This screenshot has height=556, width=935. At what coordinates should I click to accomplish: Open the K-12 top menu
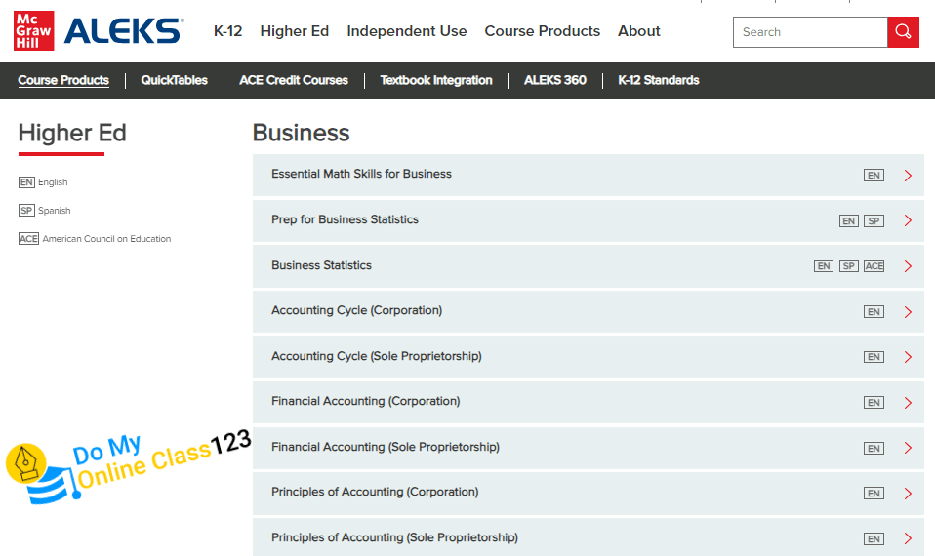pos(227,31)
